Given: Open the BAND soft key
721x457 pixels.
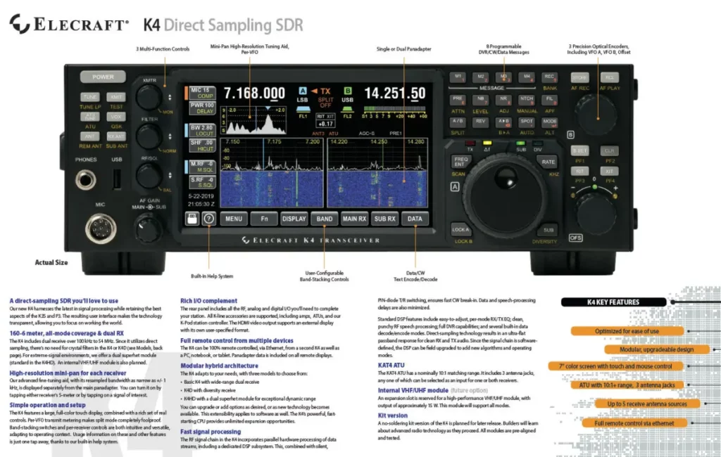Looking at the screenshot, I should (x=324, y=219).
